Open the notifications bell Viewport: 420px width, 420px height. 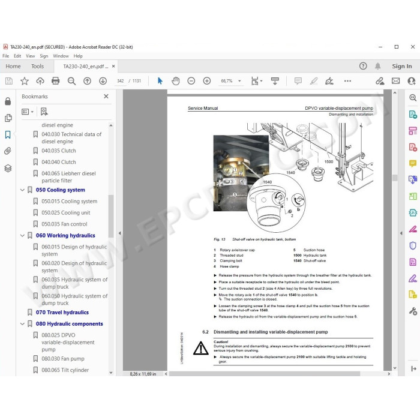coord(377,66)
